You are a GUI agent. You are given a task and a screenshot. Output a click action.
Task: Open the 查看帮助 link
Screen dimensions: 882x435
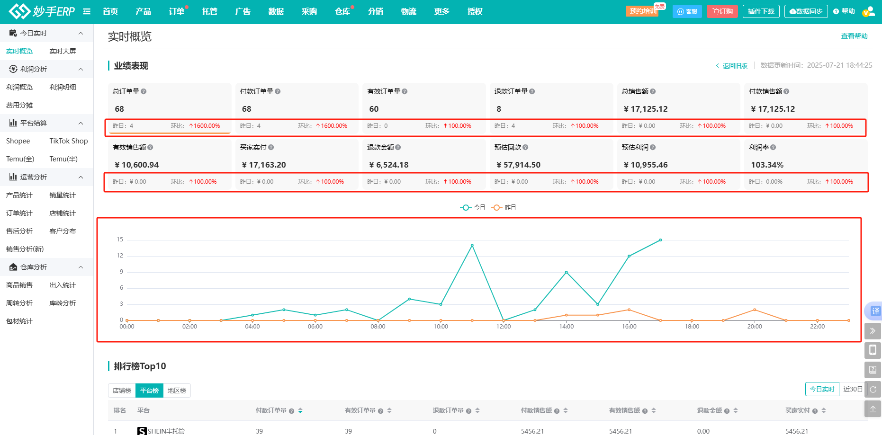point(854,36)
